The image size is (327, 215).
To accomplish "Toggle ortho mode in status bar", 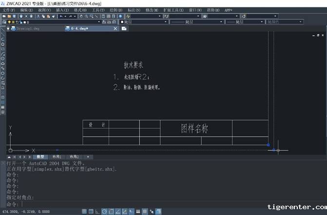I will [x=97, y=212].
